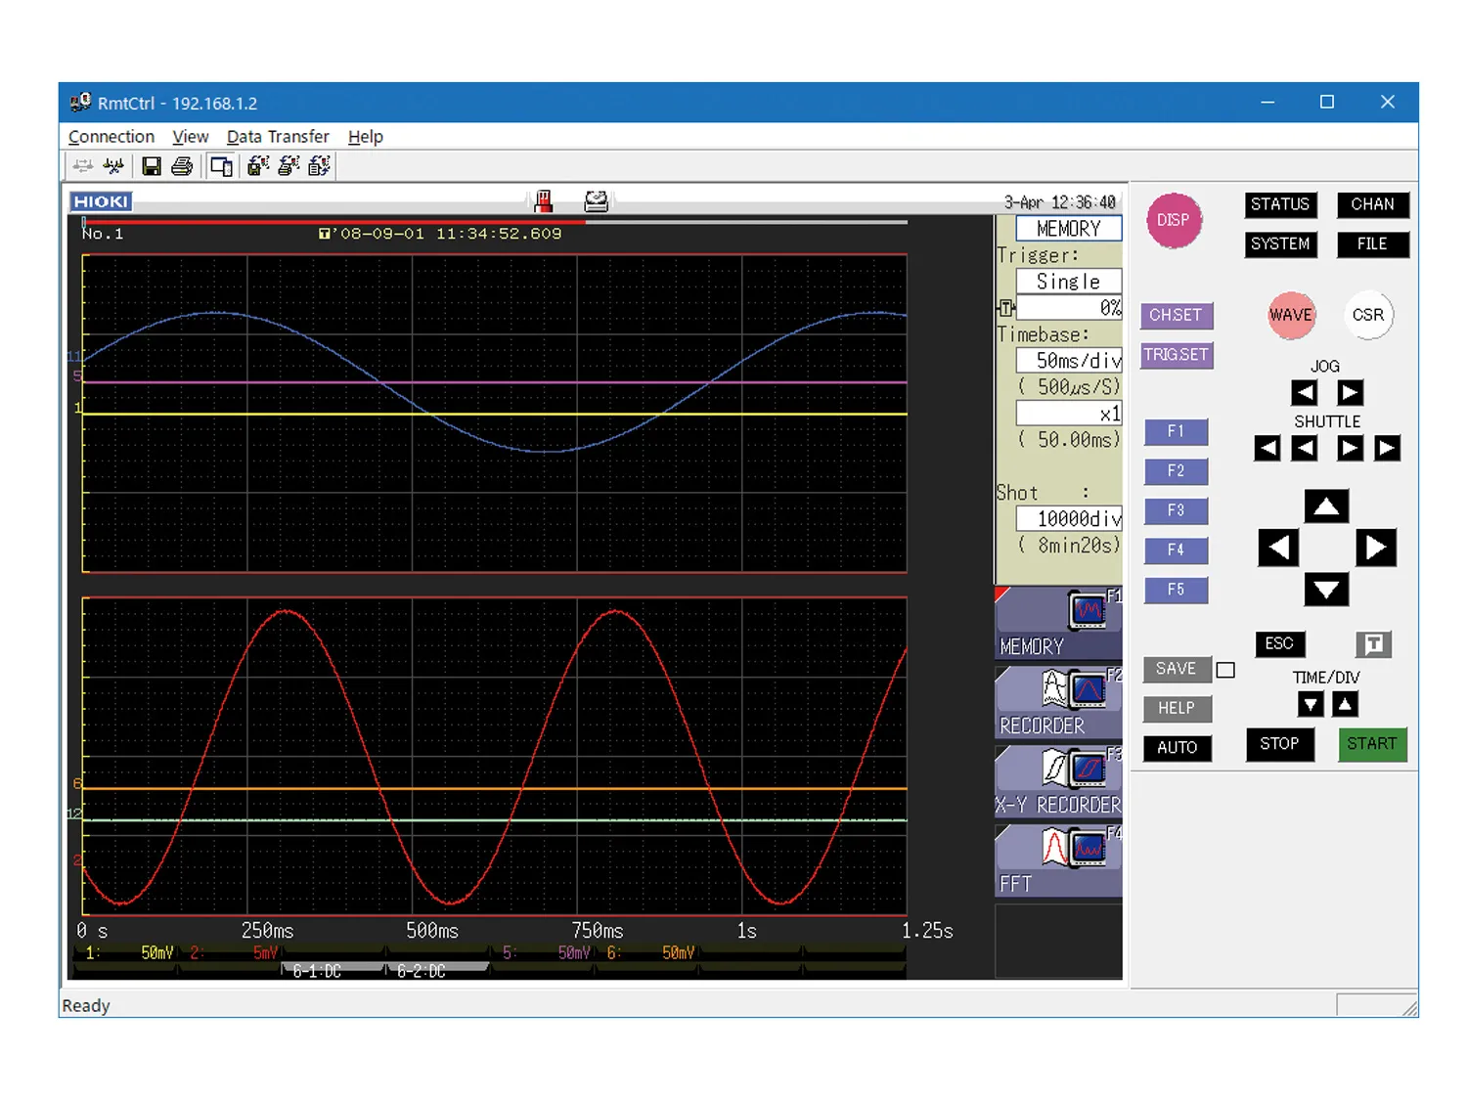Select the FFT function F4 icon

pos(1058,861)
